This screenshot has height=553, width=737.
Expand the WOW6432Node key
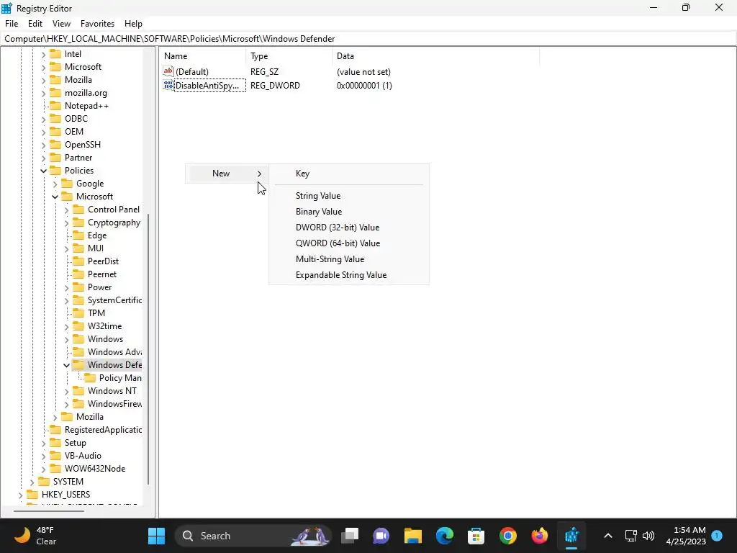coord(43,469)
